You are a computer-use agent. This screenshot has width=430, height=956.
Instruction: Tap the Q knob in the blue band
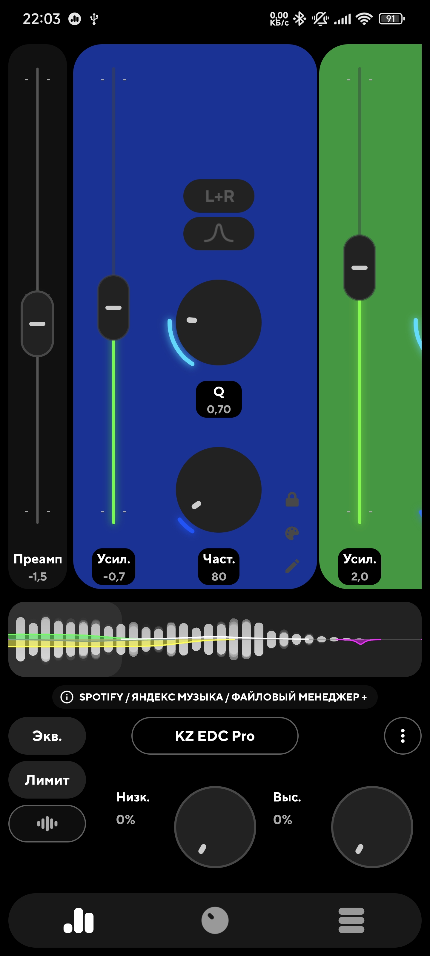(x=219, y=323)
